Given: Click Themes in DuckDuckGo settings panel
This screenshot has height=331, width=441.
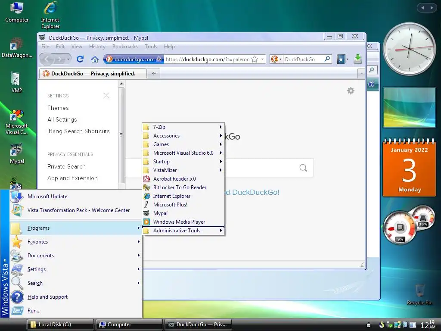Looking at the screenshot, I should coord(58,108).
